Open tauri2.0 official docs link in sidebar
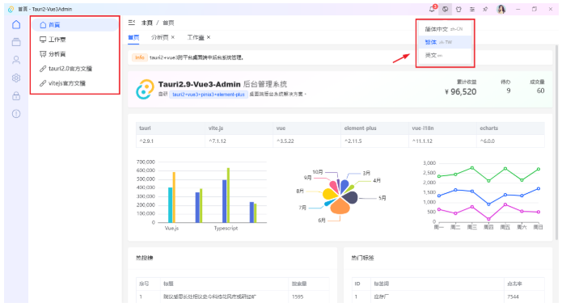 tap(75, 69)
